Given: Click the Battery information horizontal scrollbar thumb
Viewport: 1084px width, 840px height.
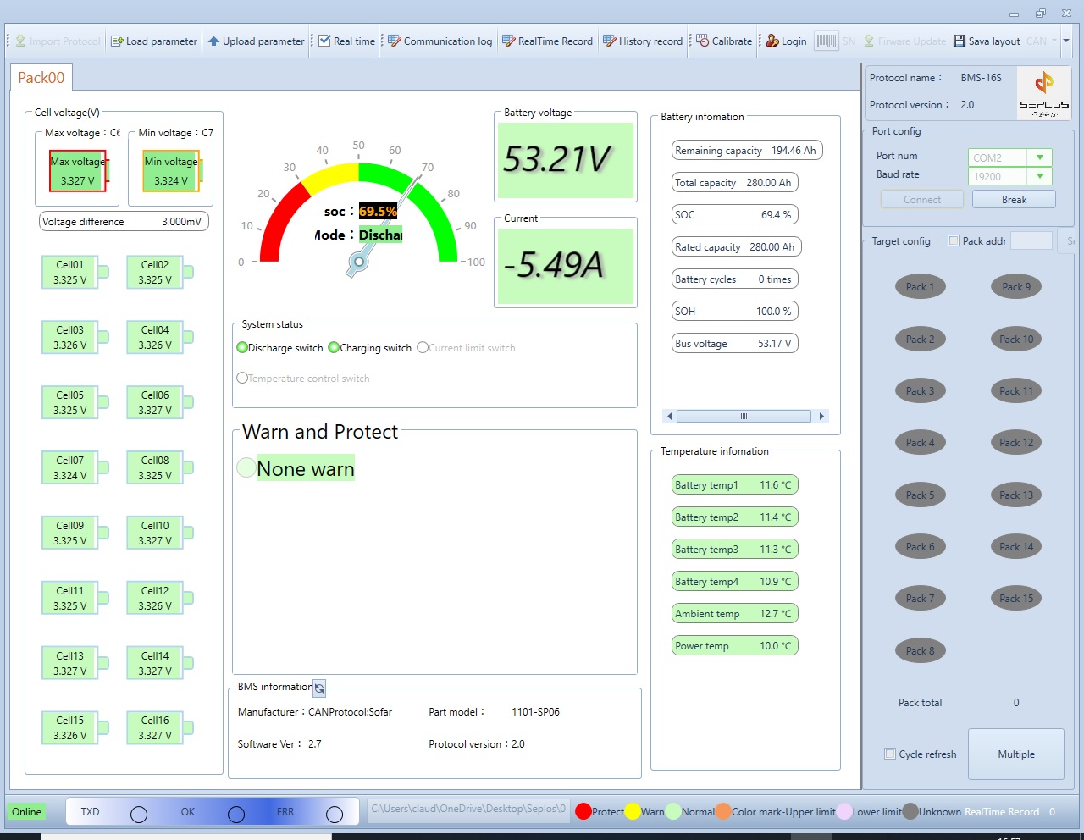Looking at the screenshot, I should point(744,416).
